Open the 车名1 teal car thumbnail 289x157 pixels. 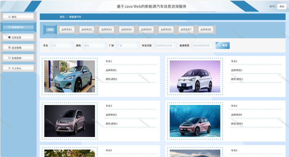pos(70,76)
